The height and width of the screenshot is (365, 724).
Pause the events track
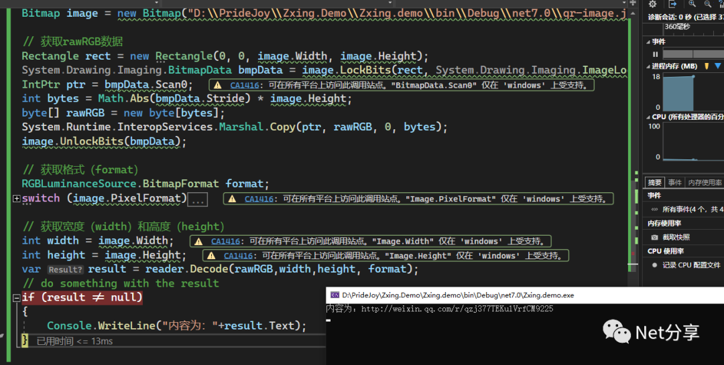click(655, 54)
